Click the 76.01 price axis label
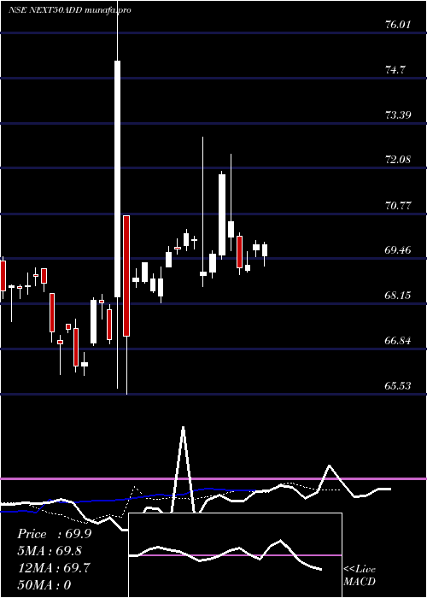The width and height of the screenshot is (427, 598). click(x=398, y=25)
